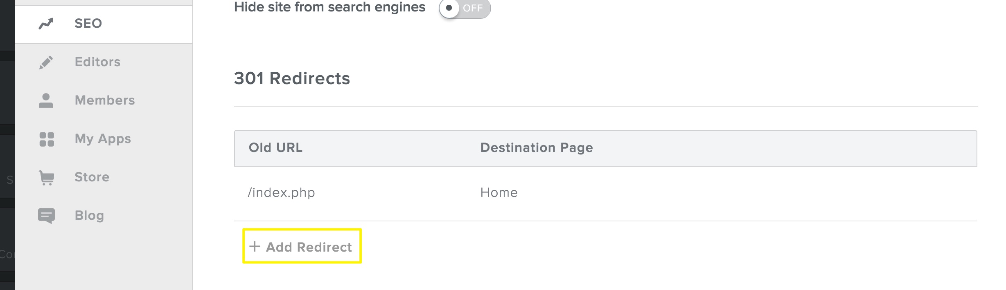Open the Members settings label
Image resolution: width=1006 pixels, height=290 pixels.
click(x=105, y=100)
